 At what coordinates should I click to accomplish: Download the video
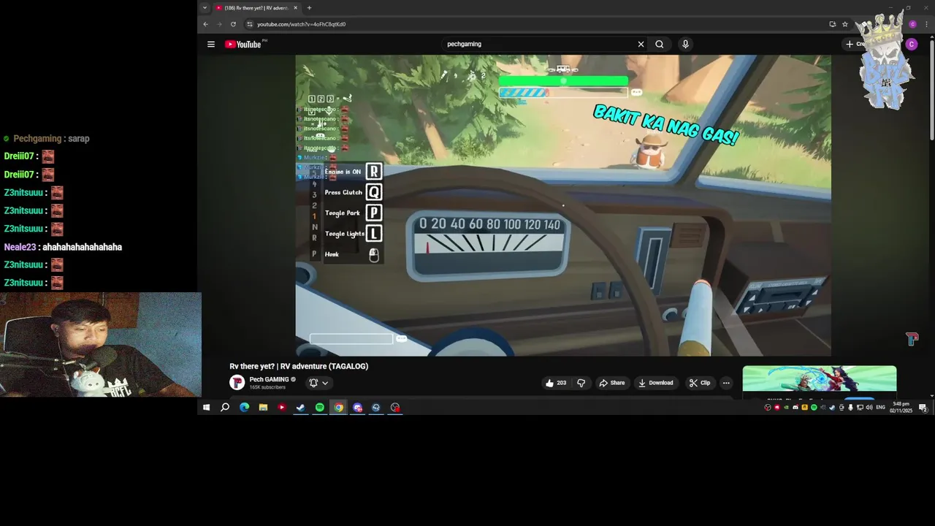(x=656, y=383)
